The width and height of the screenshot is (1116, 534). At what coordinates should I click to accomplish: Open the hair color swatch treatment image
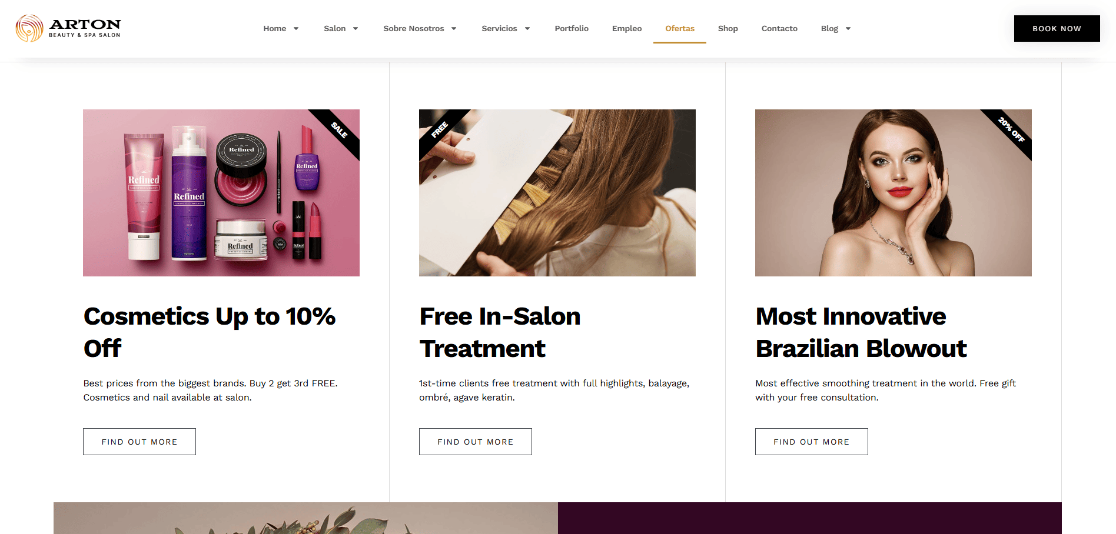click(x=557, y=193)
